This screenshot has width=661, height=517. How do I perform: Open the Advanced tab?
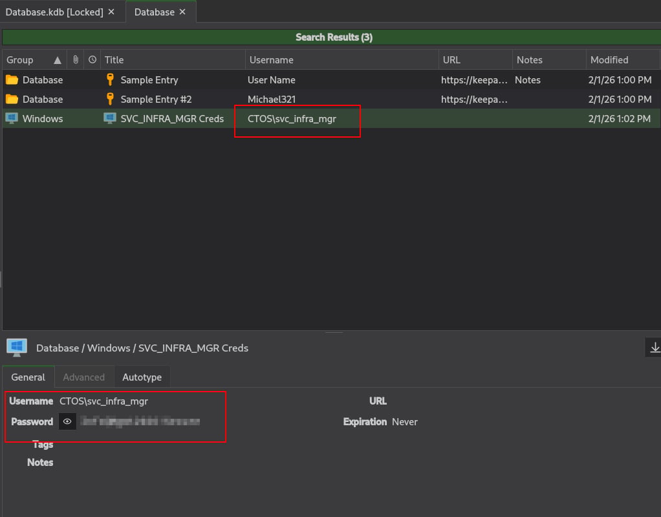[84, 377]
